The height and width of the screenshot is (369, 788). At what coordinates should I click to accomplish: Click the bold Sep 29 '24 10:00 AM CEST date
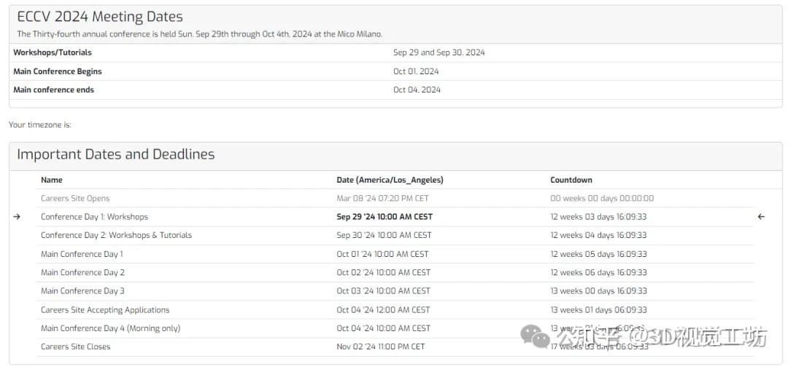[x=385, y=217]
